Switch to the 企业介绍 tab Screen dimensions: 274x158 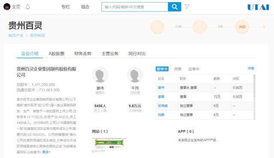[x=30, y=54]
